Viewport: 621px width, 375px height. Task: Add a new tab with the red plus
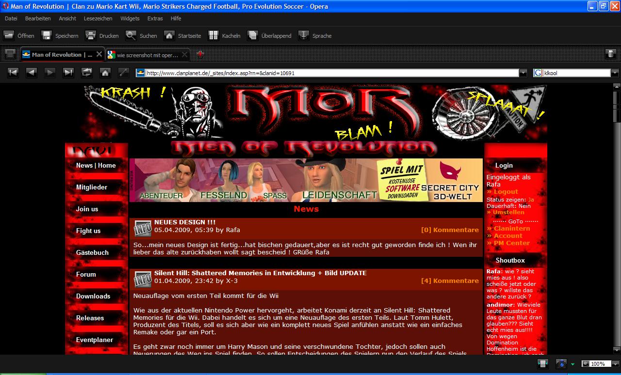[200, 54]
